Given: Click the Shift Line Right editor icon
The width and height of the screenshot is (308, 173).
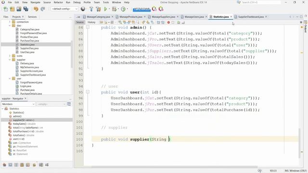Looking at the screenshot, I should (163, 23).
